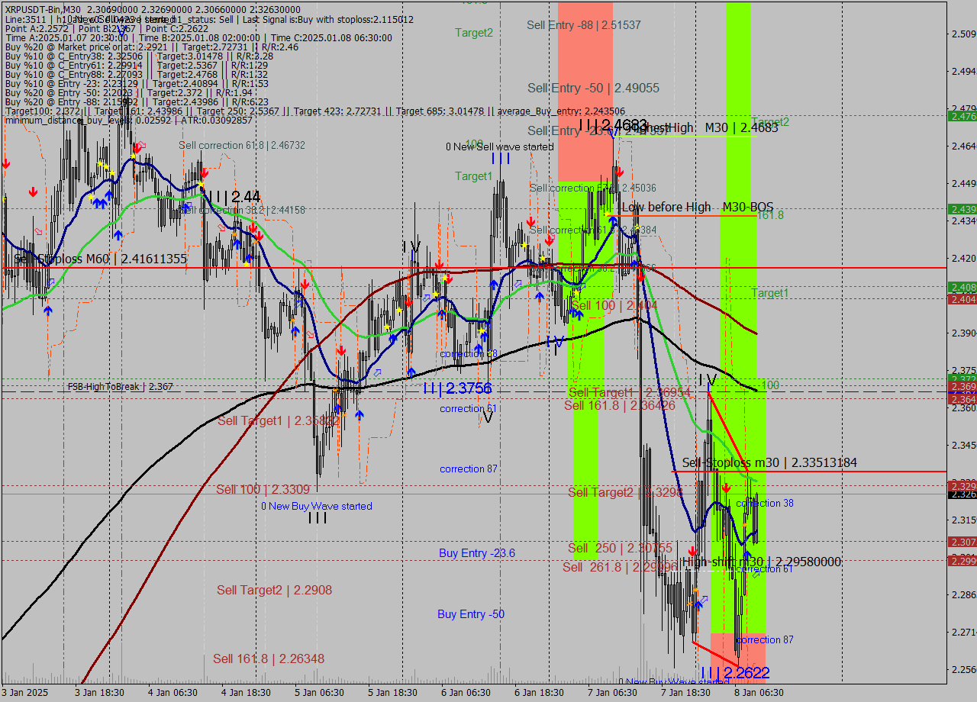The image size is (977, 702).
Task: Click the 2.345 price axis value
Action: coord(962,445)
